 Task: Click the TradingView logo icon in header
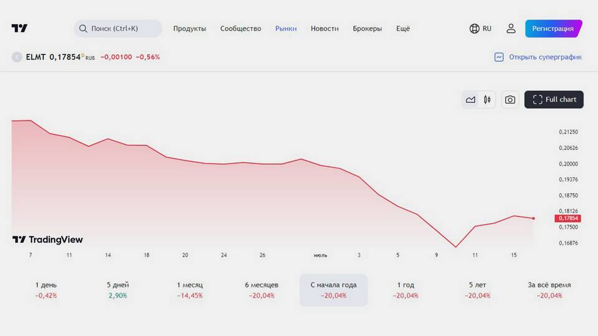tap(19, 29)
